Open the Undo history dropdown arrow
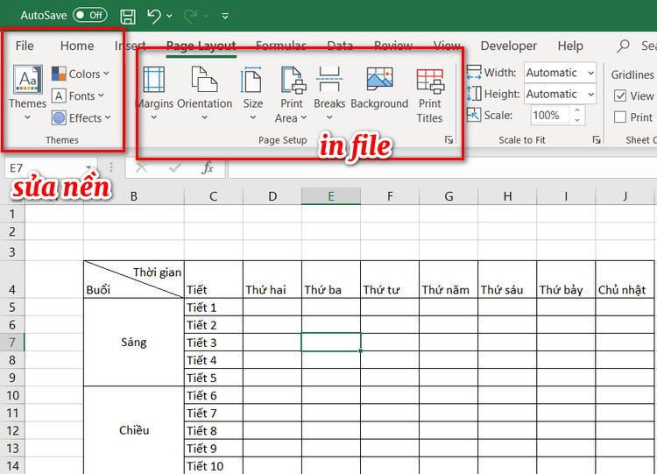Screen dimensions: 657x474 point(169,16)
